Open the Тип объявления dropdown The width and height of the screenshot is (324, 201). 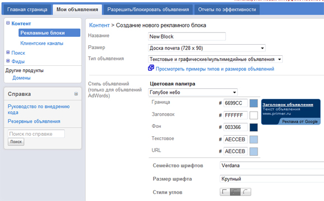tap(215, 59)
